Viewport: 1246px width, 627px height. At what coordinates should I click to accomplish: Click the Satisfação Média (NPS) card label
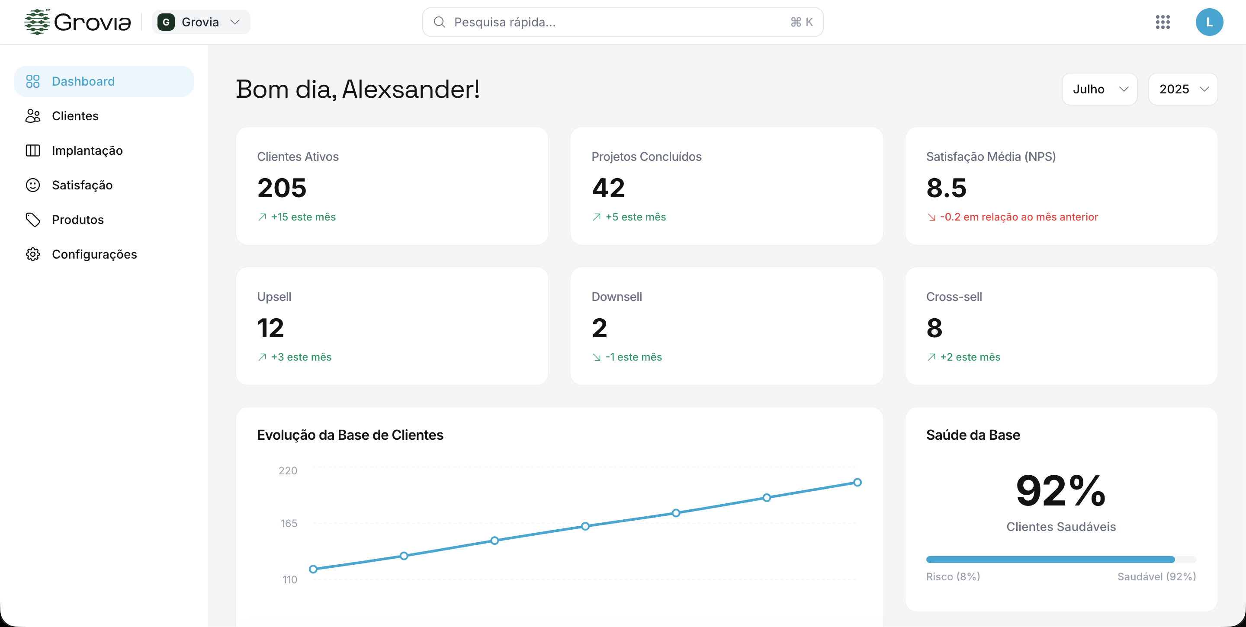(991, 157)
